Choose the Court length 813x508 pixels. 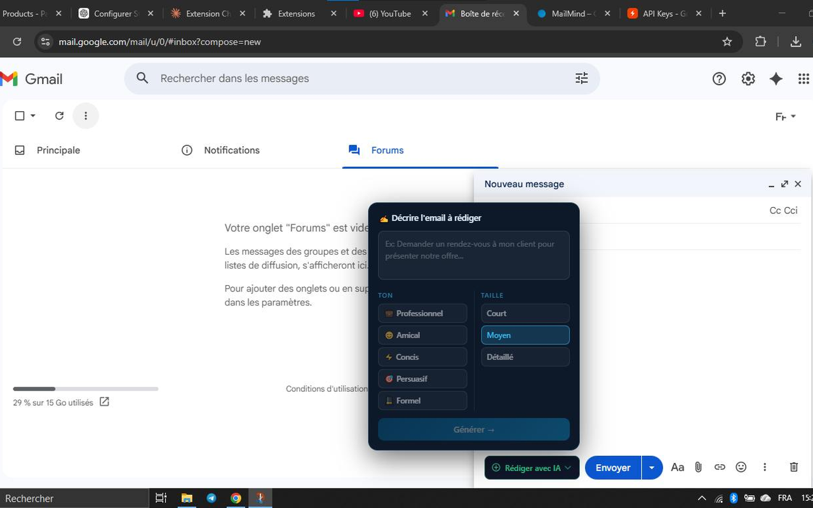click(525, 313)
